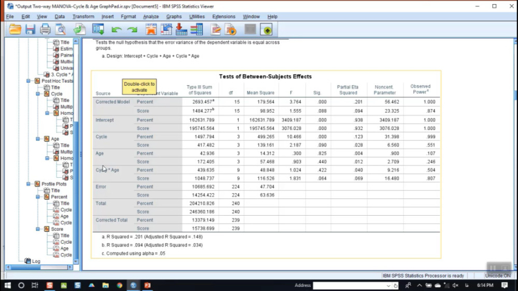Click footnote 'a. R Squared = .201'
Screen dimensions: 518x291
tap(152, 236)
